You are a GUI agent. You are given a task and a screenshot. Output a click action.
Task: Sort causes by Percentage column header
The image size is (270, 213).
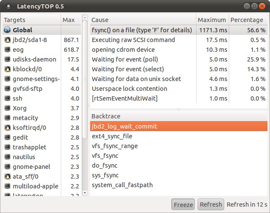tap(247, 20)
